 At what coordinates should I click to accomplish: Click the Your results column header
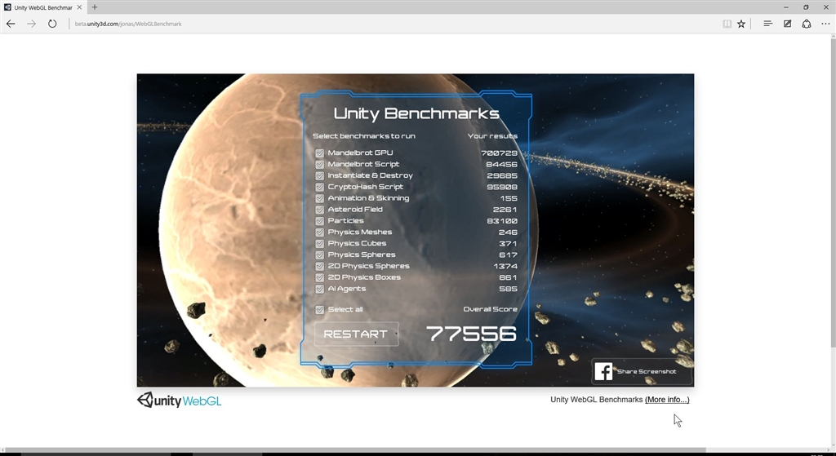[x=492, y=136]
